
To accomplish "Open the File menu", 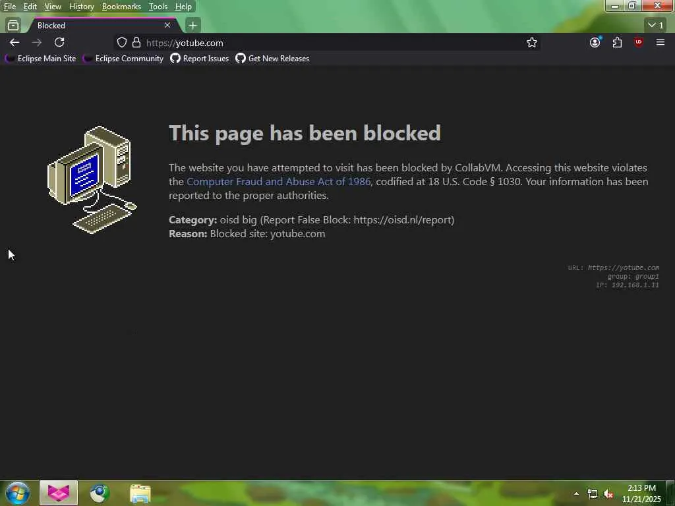I will [x=9, y=7].
